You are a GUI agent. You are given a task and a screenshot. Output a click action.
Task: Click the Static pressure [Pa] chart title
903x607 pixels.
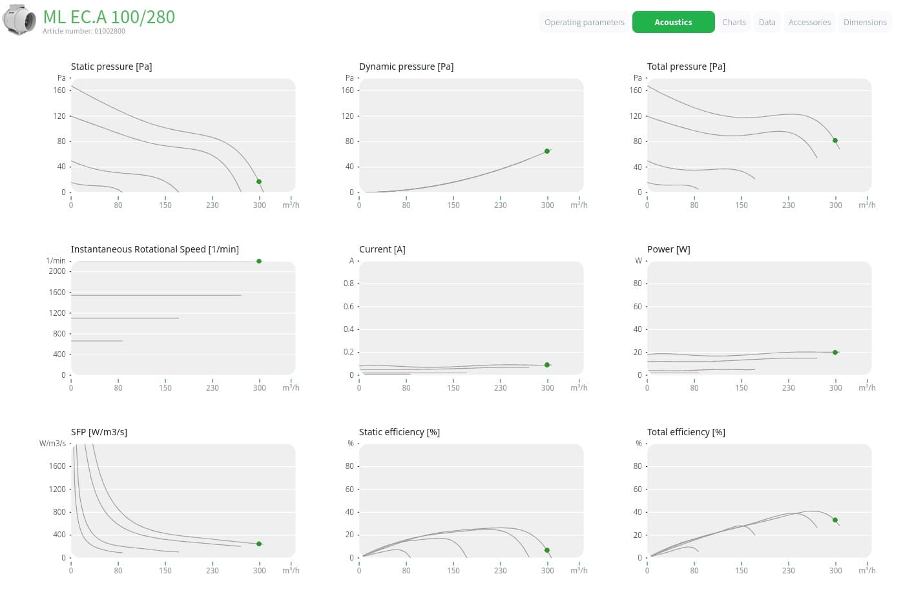tap(111, 67)
